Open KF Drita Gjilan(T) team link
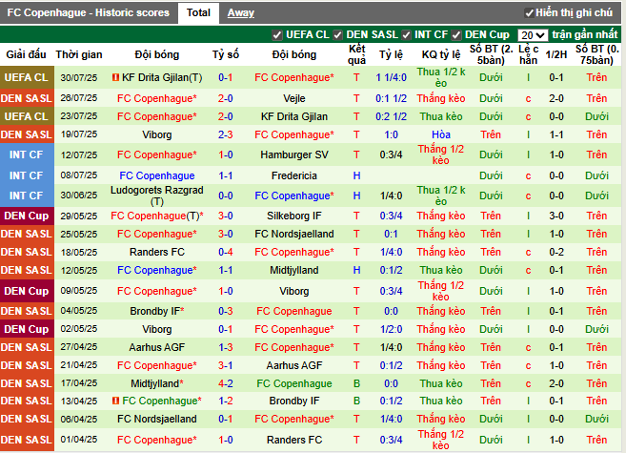The image size is (626, 453). [162, 77]
